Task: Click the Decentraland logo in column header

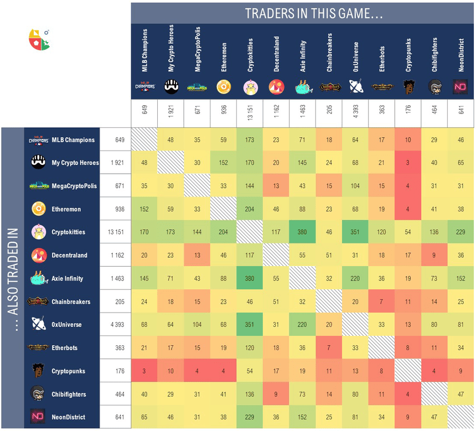Action: pos(276,87)
